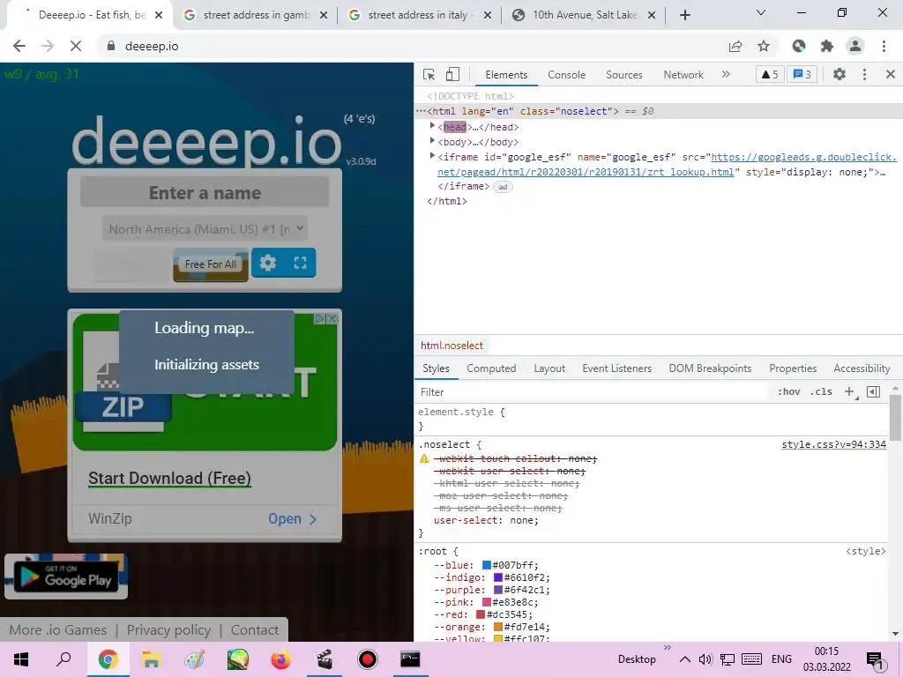The image size is (903, 677).
Task: Click Open on the WinZip ad
Action: click(292, 518)
